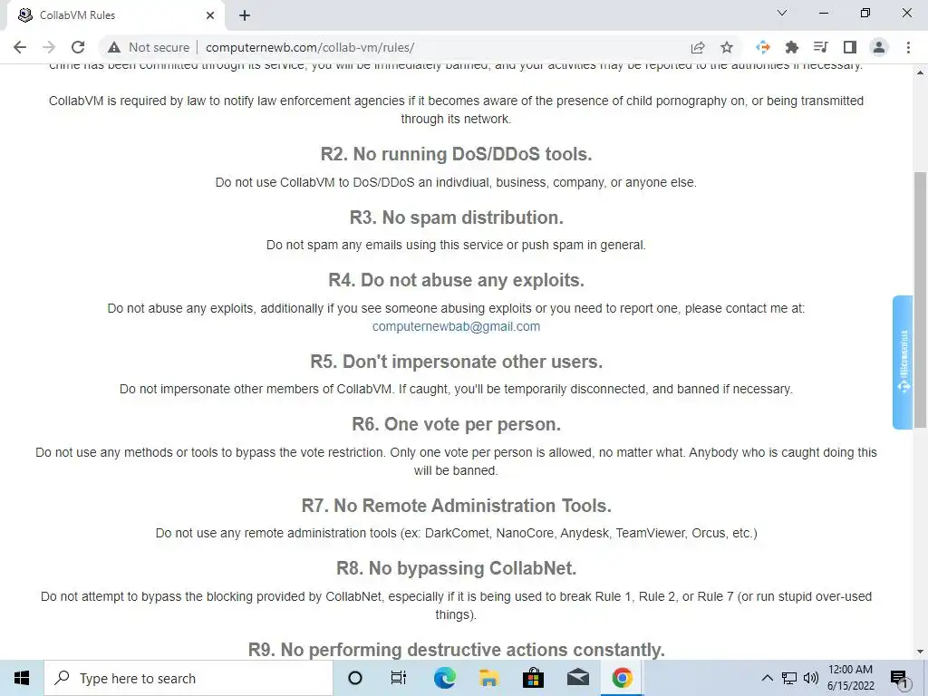
Task: Open the computernewbab@gmail.com email link
Action: 457,326
